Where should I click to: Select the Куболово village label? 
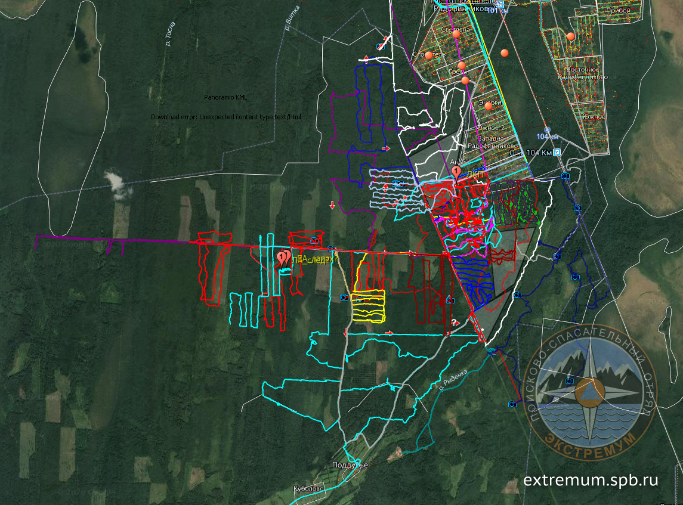309,488
